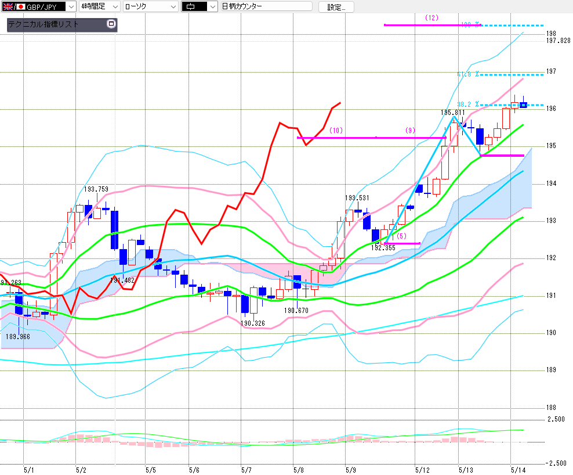Click the 5/2 date label

click(x=81, y=470)
